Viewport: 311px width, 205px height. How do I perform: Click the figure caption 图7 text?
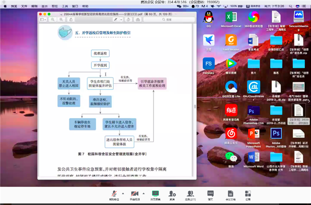112,154
